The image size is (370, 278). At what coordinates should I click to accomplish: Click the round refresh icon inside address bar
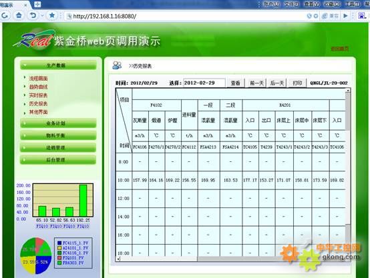click(x=309, y=16)
